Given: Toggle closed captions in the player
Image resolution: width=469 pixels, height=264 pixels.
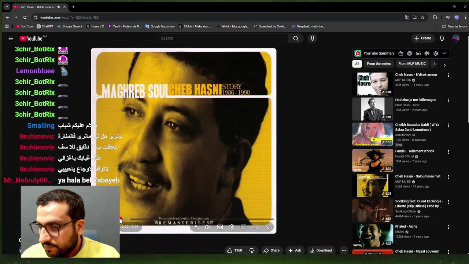Looking at the screenshot, I should click(x=220, y=227).
